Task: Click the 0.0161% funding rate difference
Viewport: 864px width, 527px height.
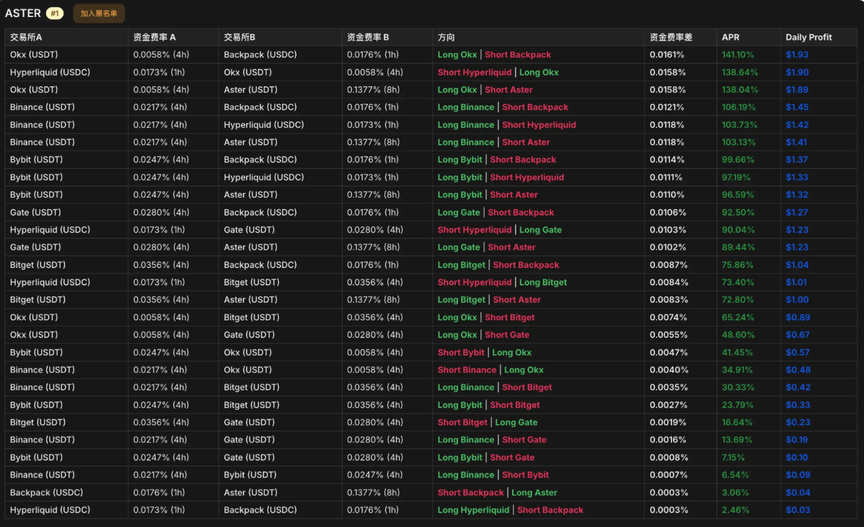Action: pos(667,55)
